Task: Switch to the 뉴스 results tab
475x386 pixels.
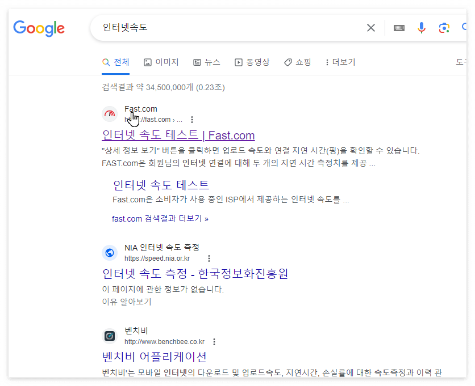Action: point(207,62)
